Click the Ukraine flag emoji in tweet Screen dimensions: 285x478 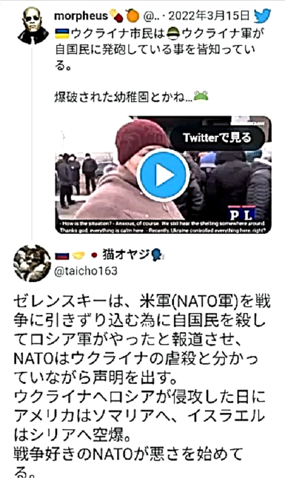pos(62,33)
